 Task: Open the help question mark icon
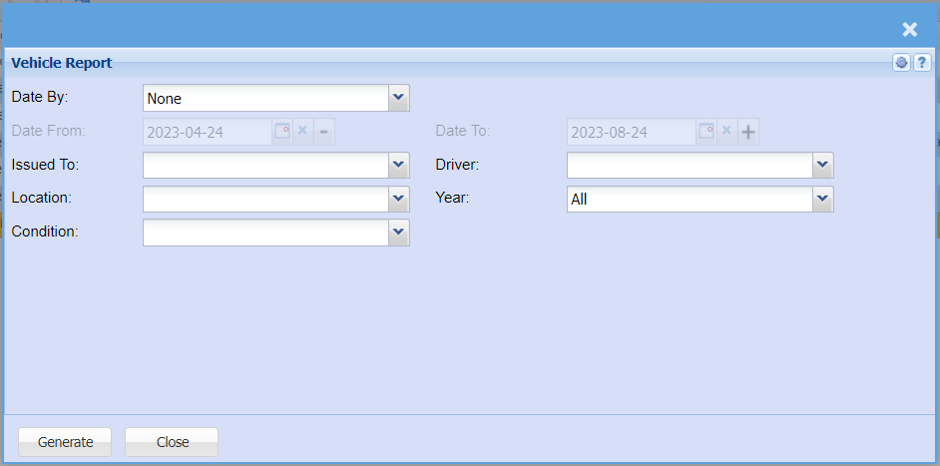pyautogui.click(x=921, y=63)
